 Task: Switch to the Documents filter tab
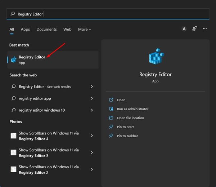(46, 30)
